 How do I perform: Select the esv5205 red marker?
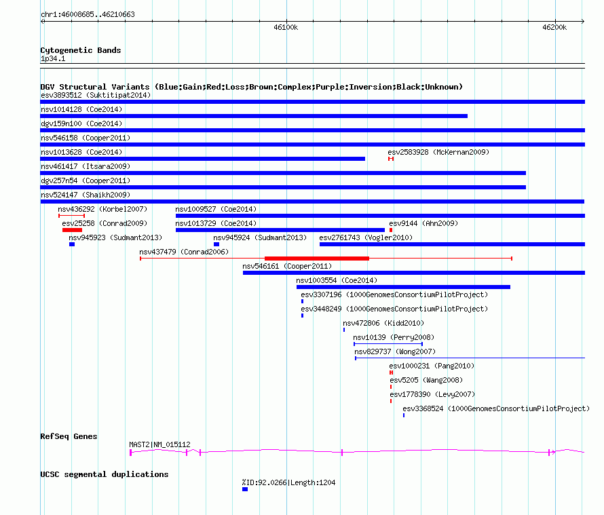(391, 387)
